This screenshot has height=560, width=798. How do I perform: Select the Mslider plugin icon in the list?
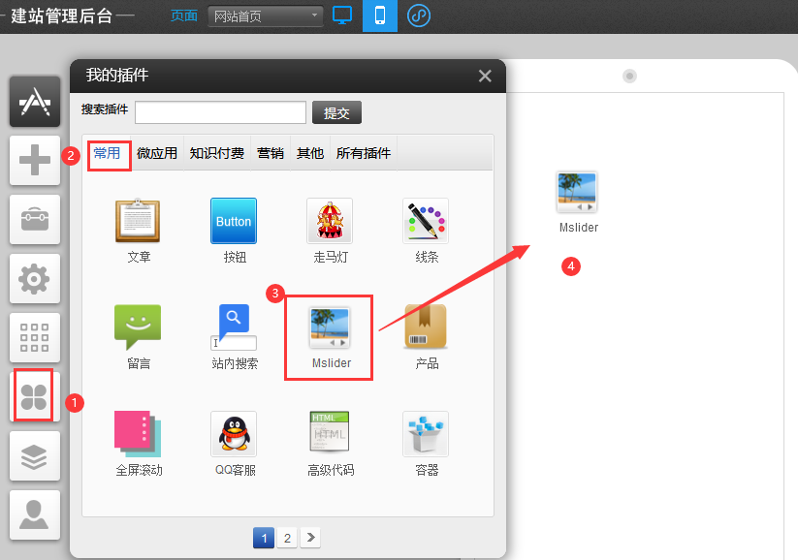pos(330,327)
